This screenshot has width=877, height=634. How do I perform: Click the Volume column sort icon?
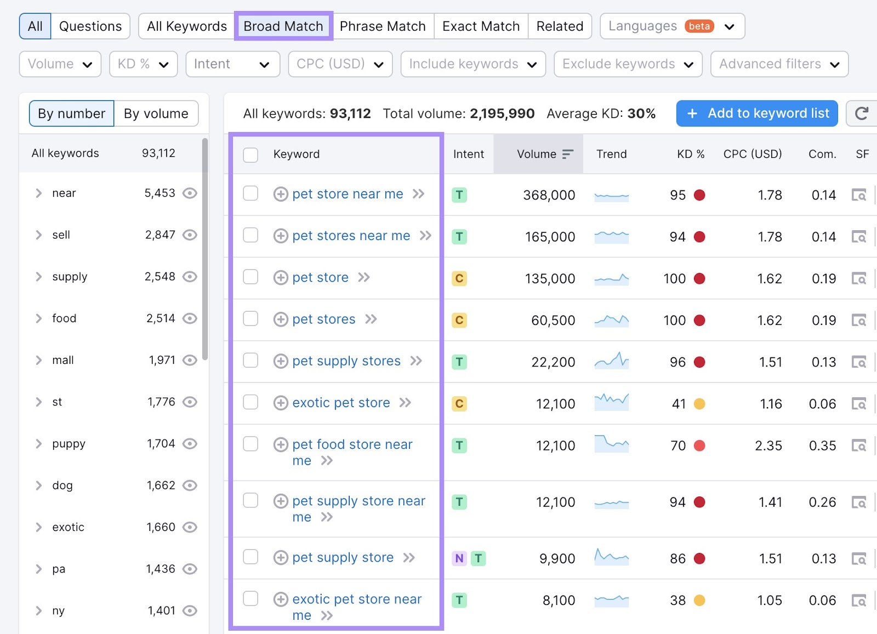click(x=568, y=154)
